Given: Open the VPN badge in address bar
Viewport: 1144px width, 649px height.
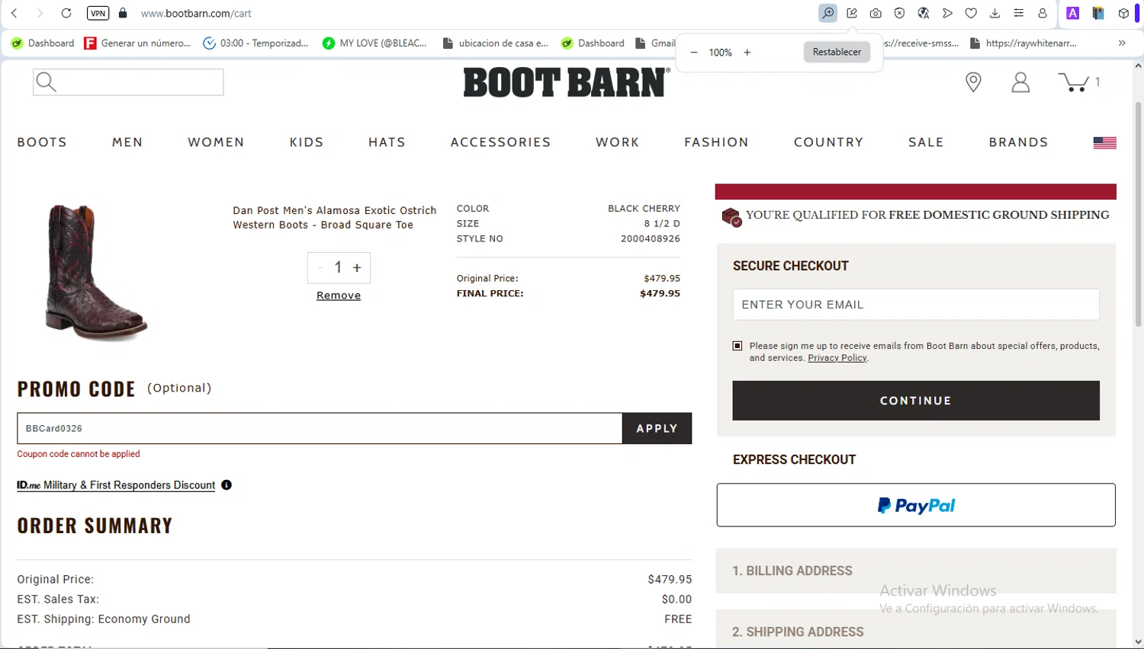Looking at the screenshot, I should [x=98, y=13].
